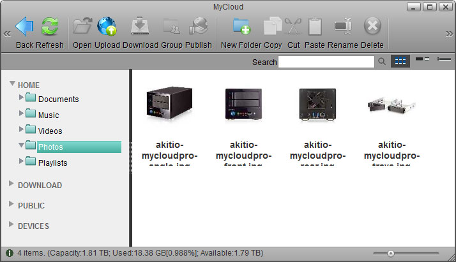The image size is (456, 262).
Task: Show more toolbar items on right
Action: point(449,34)
